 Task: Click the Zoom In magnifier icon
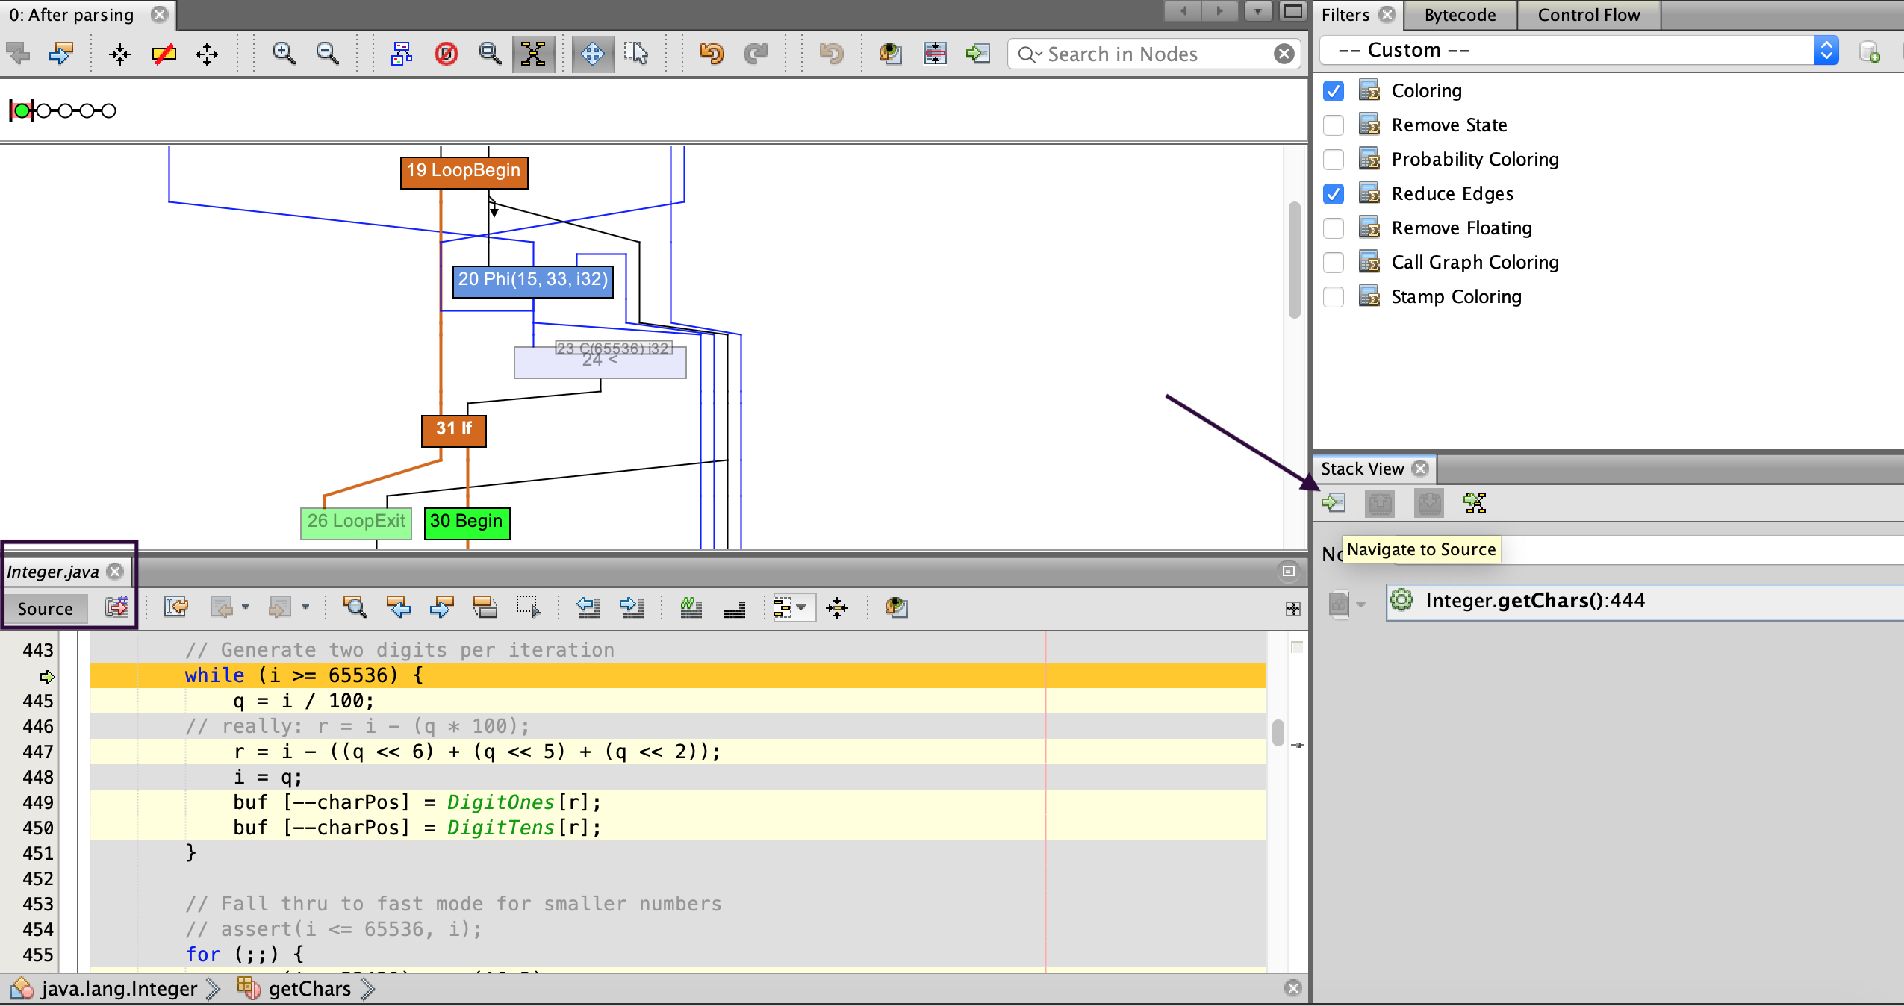(x=284, y=54)
